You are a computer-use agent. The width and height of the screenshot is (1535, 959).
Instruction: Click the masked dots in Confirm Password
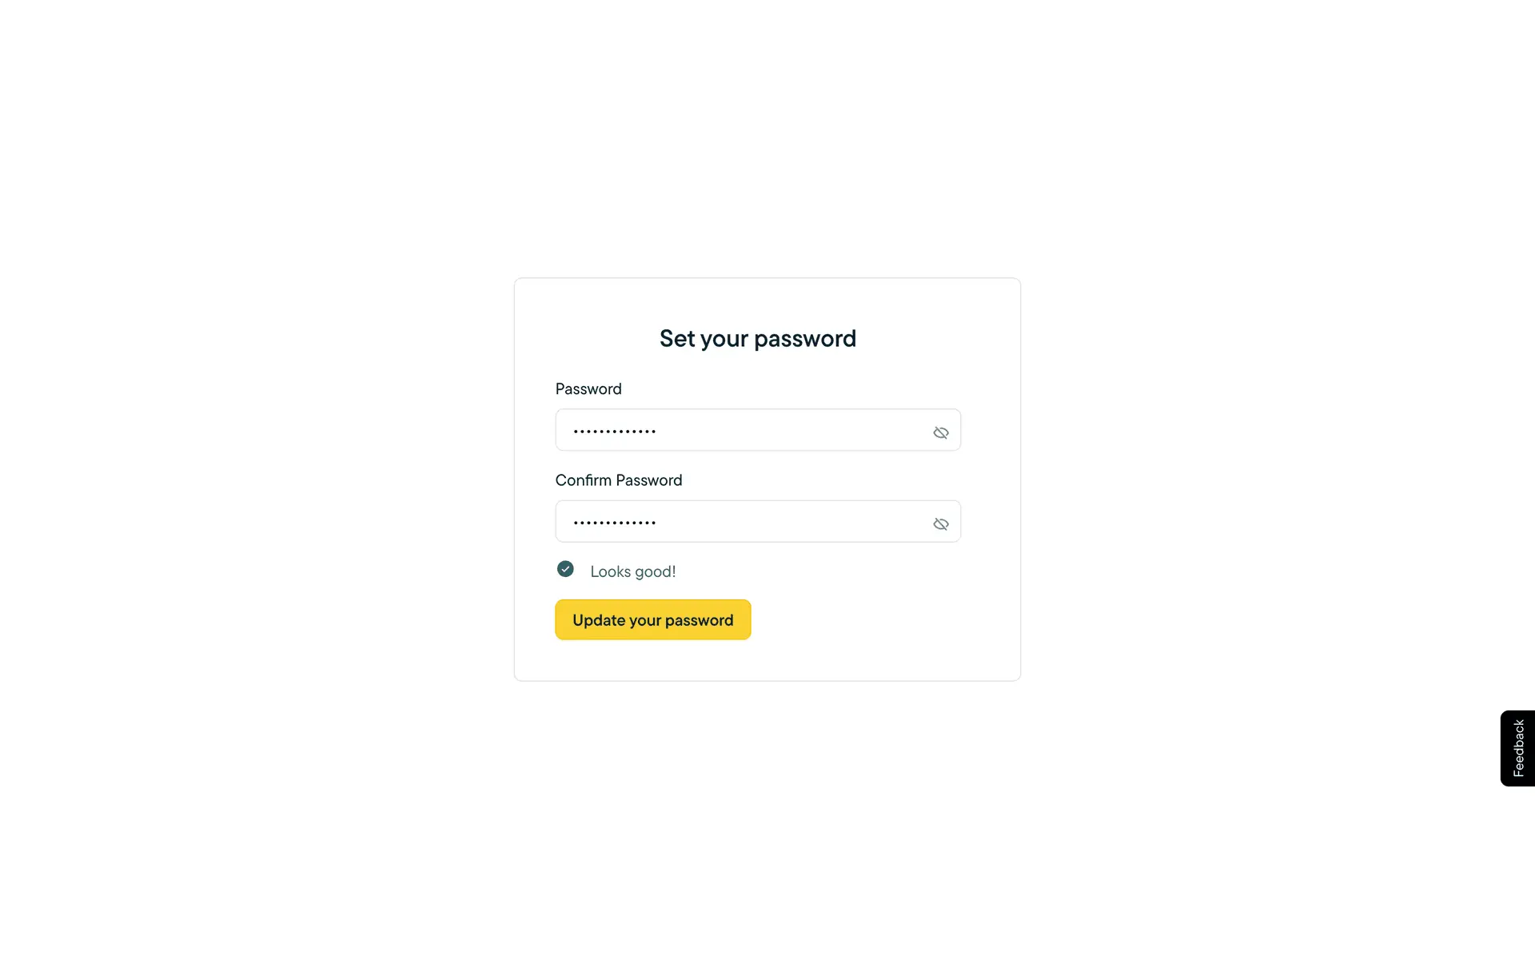[x=615, y=523]
